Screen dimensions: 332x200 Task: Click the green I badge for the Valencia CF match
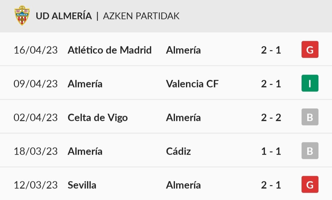tap(310, 83)
